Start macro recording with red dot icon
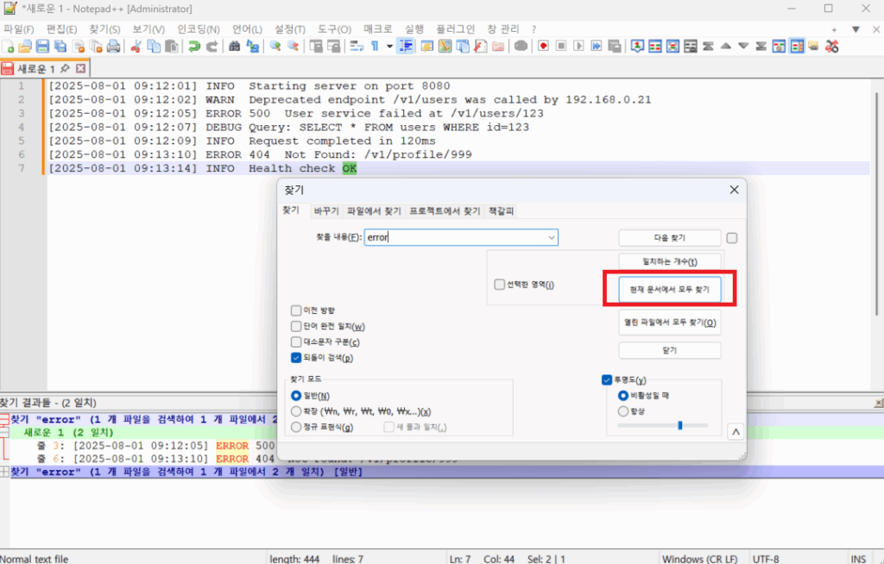This screenshot has width=884, height=564. pyautogui.click(x=543, y=47)
